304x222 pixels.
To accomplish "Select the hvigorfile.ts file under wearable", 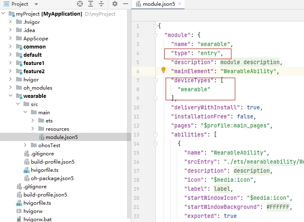I will (x=44, y=170).
